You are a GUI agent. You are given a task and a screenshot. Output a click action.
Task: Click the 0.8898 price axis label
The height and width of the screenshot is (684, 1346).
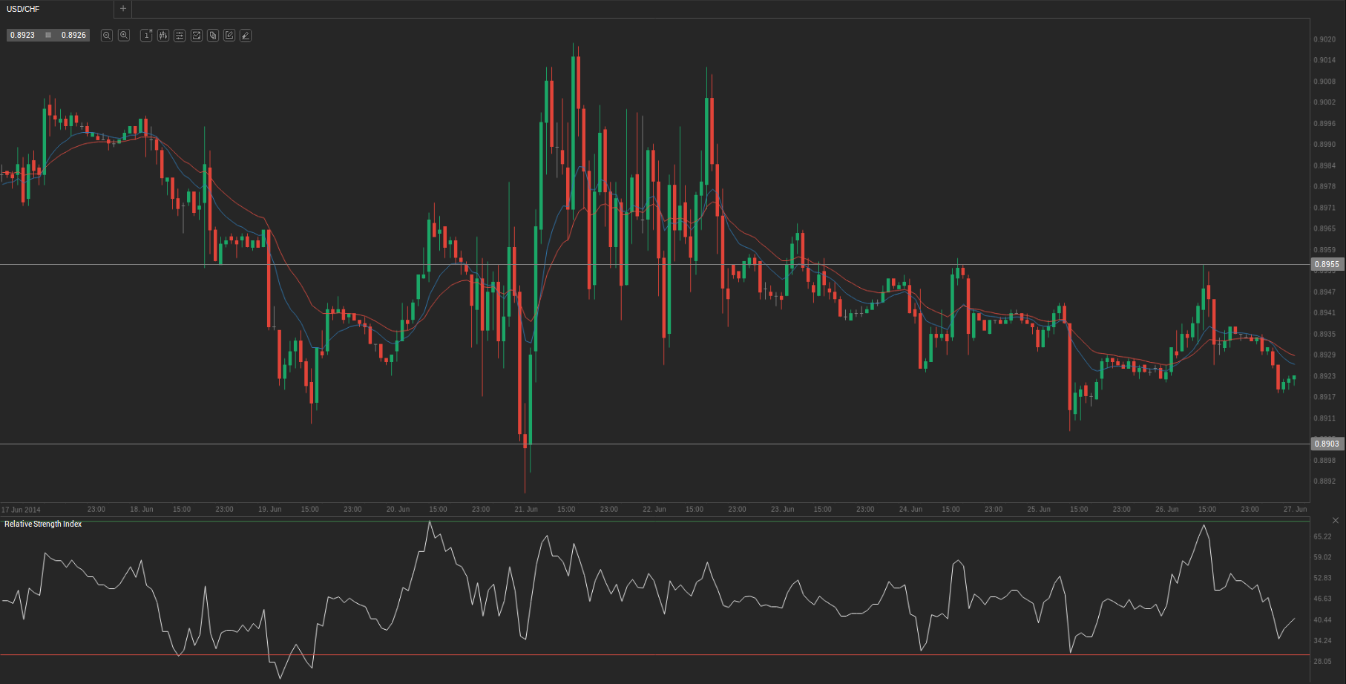1324,461
